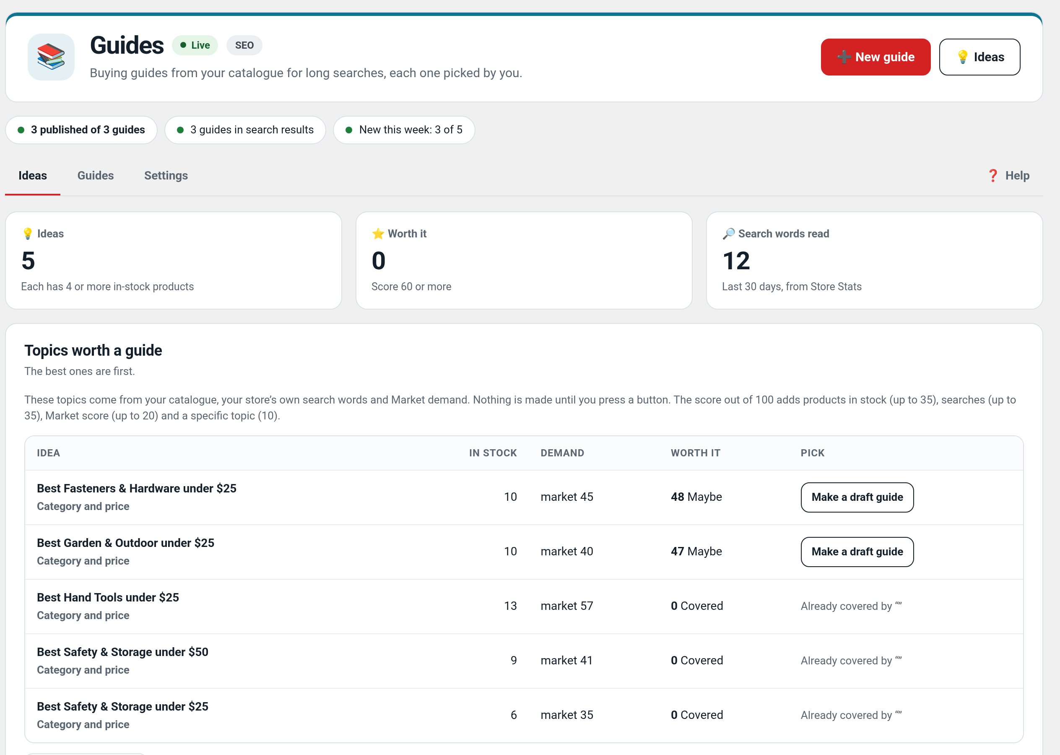Image resolution: width=1060 pixels, height=755 pixels.
Task: Click the star icon on the Worth it card
Action: [x=378, y=233]
